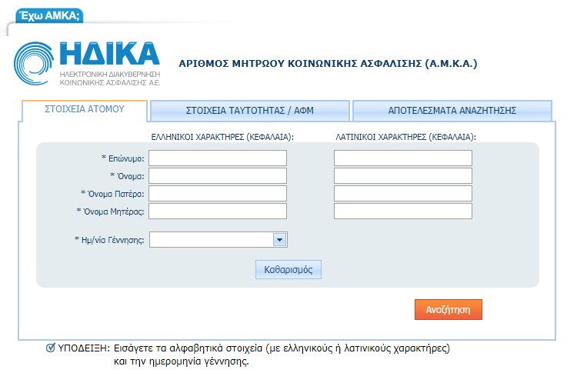Viewport: 567px width, 373px height.
Task: Click the Έχω ΑΜΚΑ; header tab
Action: tap(49, 15)
